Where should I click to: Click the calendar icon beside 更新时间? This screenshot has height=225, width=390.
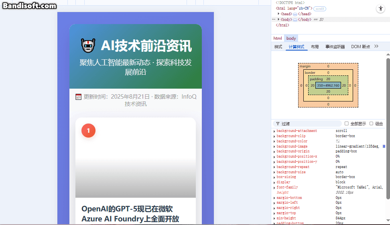pyautogui.click(x=78, y=97)
